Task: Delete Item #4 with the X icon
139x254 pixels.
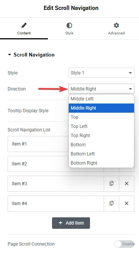Action: (126, 204)
